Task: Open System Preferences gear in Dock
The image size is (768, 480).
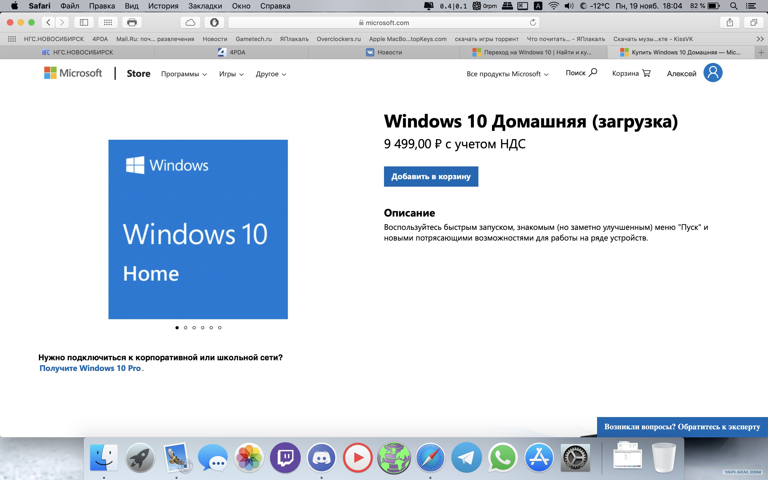Action: (575, 457)
